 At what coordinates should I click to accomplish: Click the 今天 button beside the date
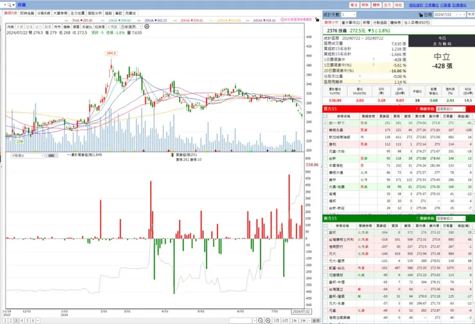pos(471,15)
